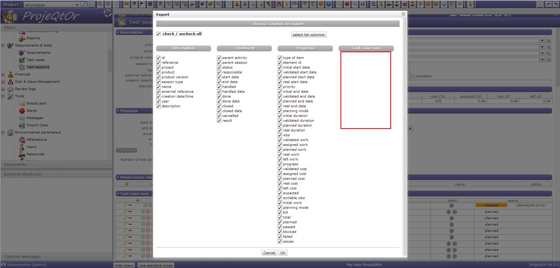Open the red warning triangle toolbar icon
560x268 pixels.
pyautogui.click(x=278, y=4)
